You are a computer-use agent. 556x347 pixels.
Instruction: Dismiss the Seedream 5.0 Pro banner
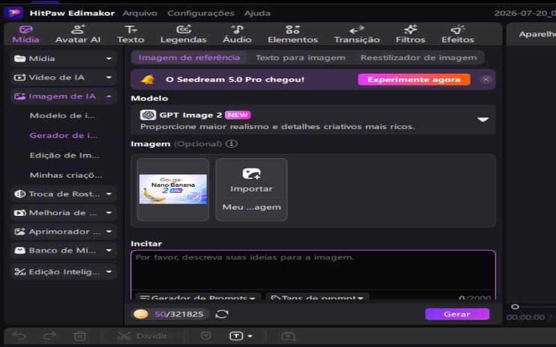(486, 80)
